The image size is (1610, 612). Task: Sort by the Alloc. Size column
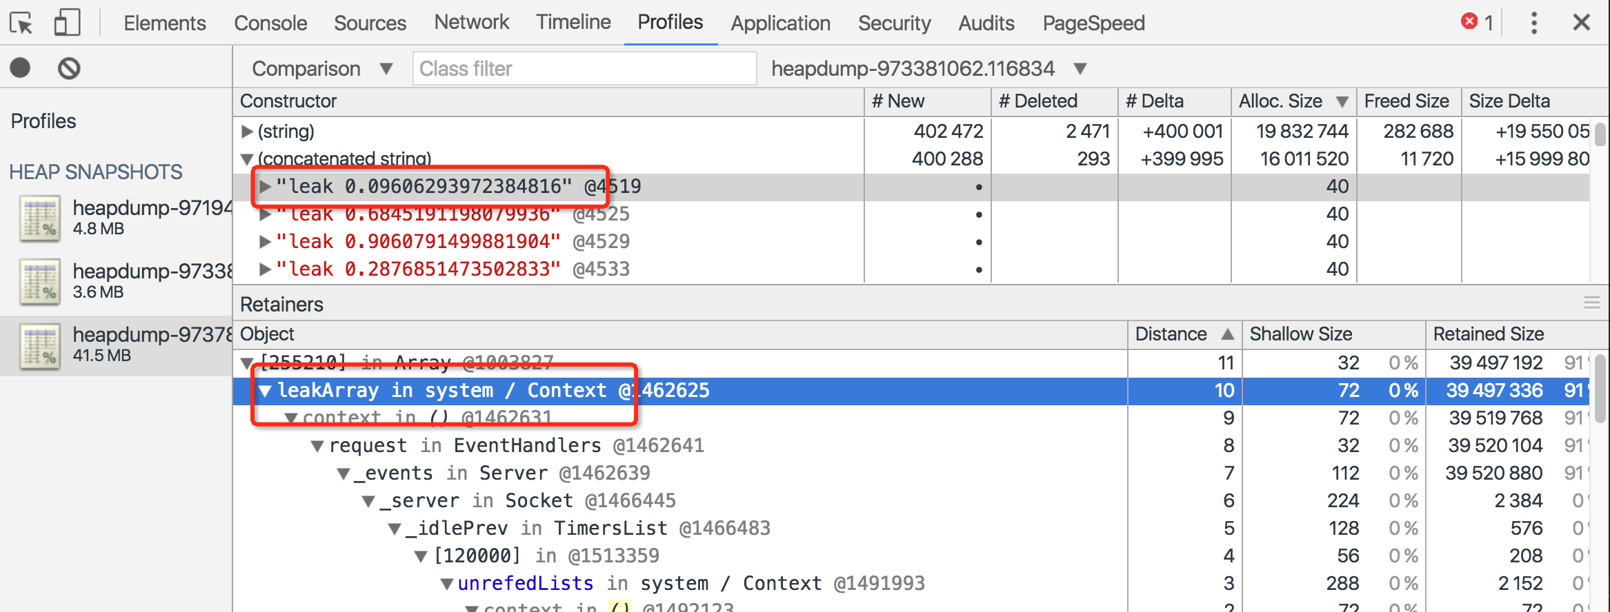point(1293,101)
